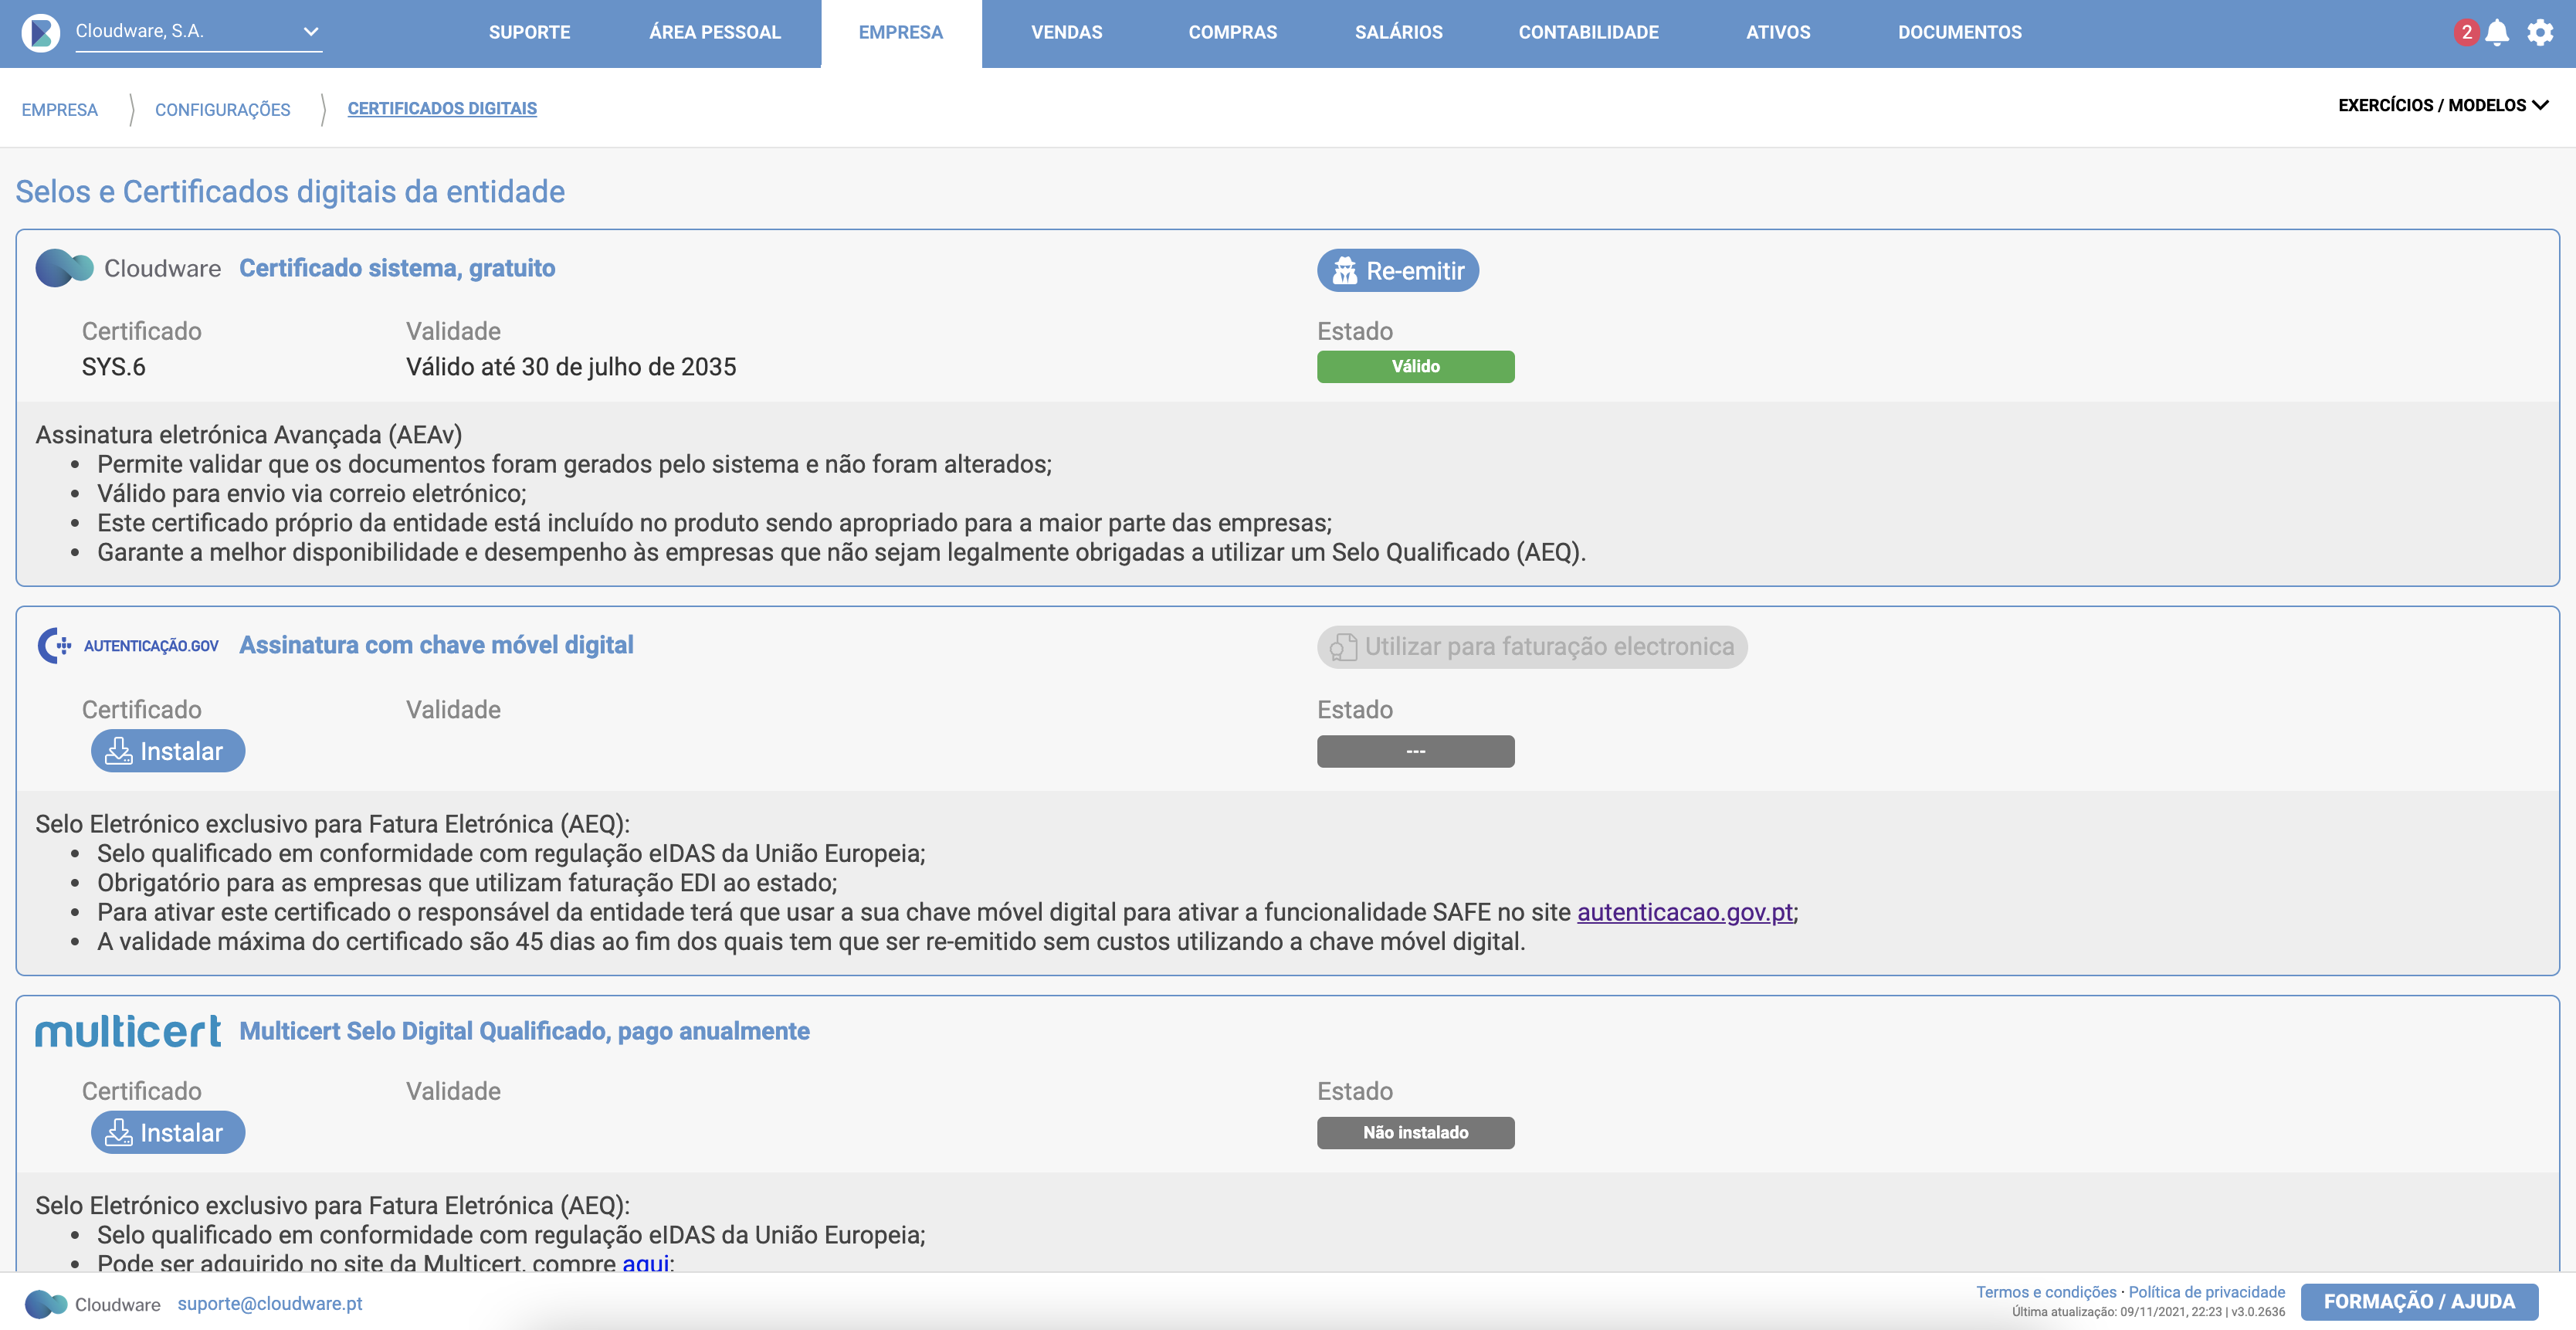
Task: Open the settings gear icon
Action: tap(2540, 33)
